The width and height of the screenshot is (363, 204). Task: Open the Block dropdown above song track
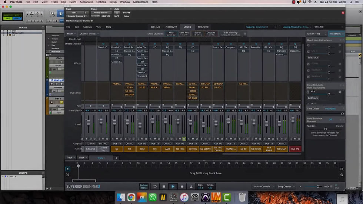click(82, 158)
